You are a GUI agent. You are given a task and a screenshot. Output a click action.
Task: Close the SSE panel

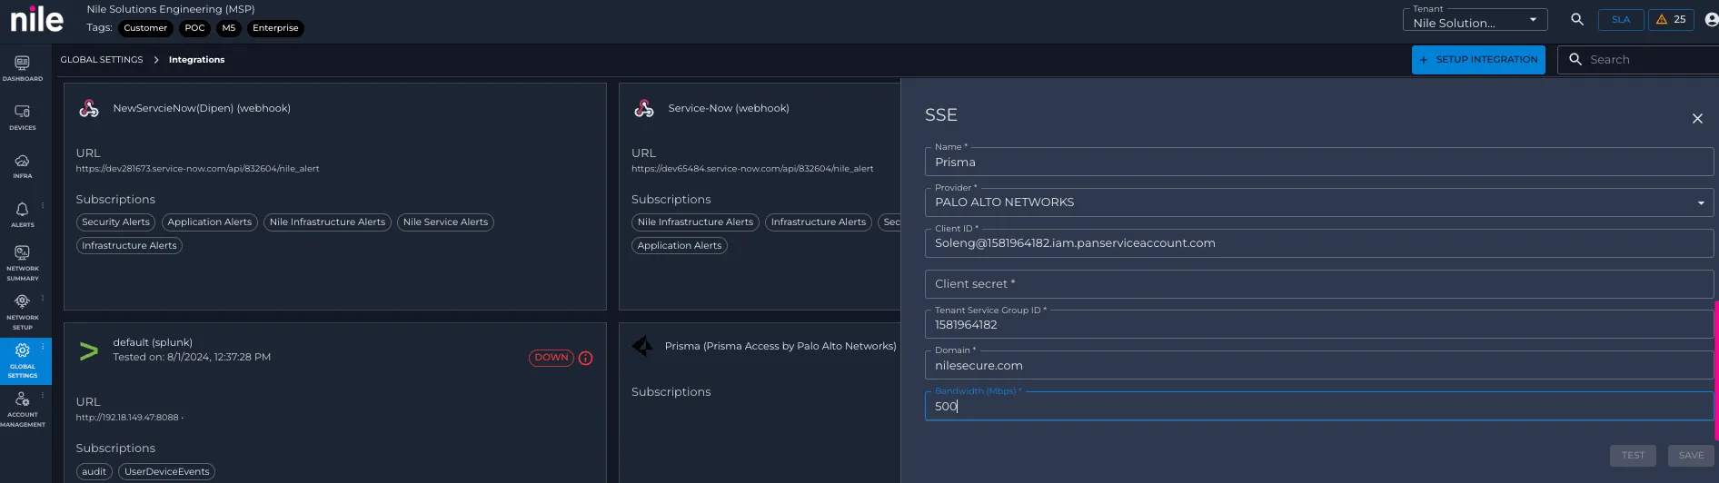tap(1697, 118)
